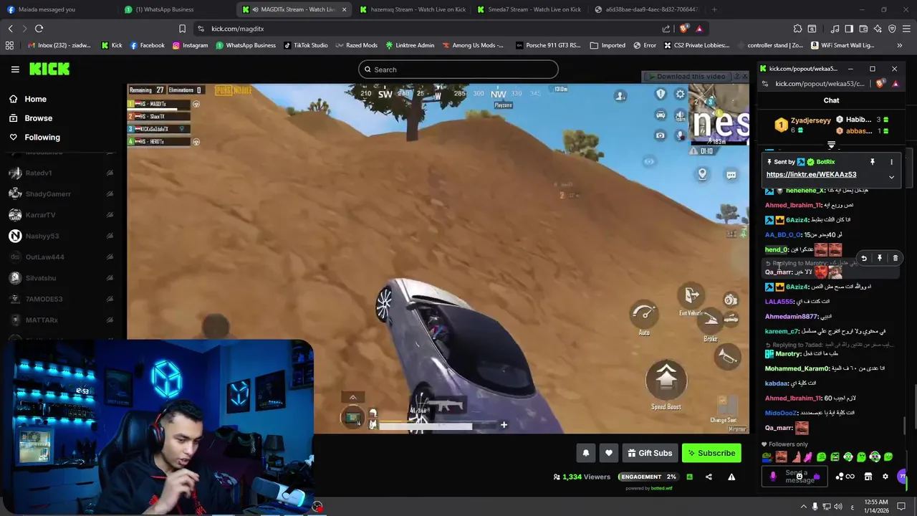This screenshot has width=917, height=516.
Task: Switch to hazemxq Stream browser tab
Action: [413, 9]
